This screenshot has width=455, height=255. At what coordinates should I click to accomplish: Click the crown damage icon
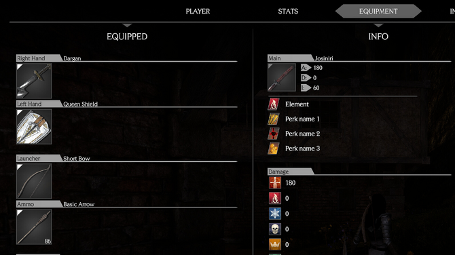[x=275, y=245]
